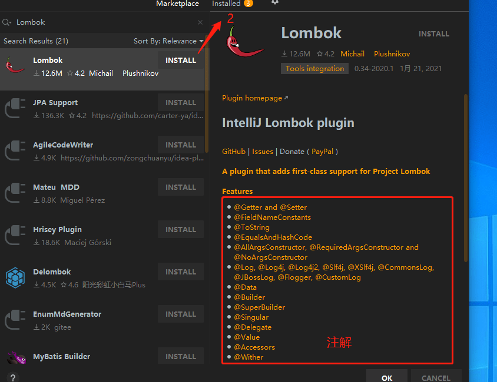497x382 pixels.
Task: Open help via question mark icon
Action: [x=13, y=377]
